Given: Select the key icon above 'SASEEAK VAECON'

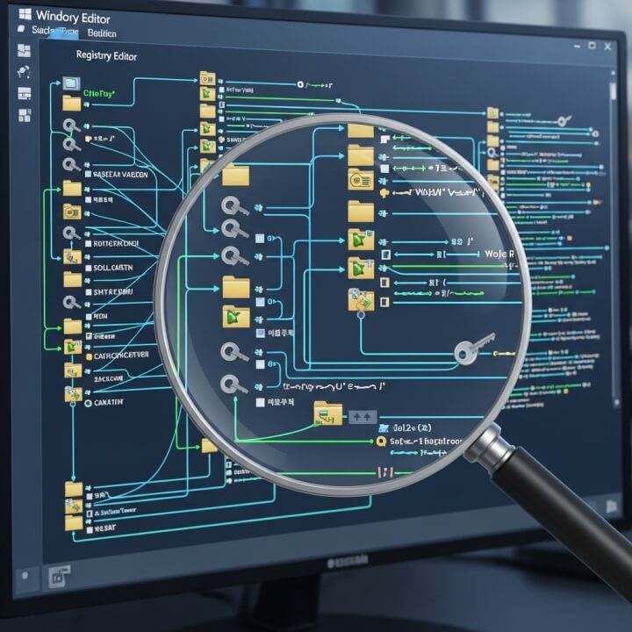Looking at the screenshot, I should tap(71, 164).
